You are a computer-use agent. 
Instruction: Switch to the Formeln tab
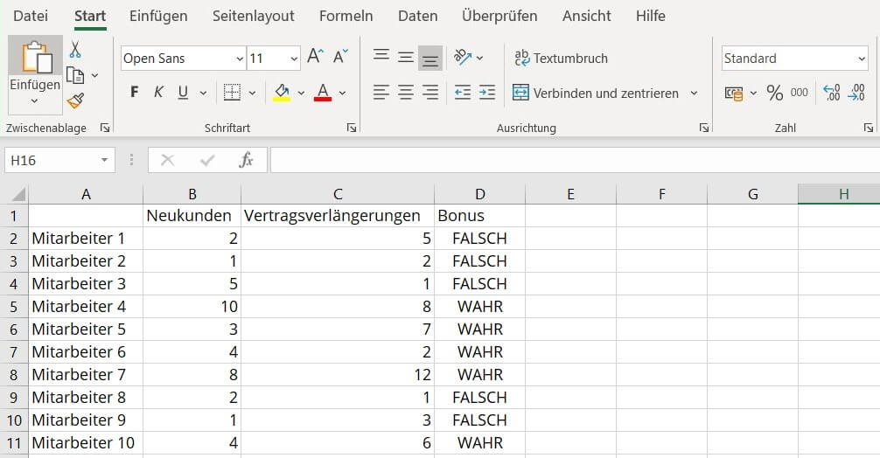[346, 16]
